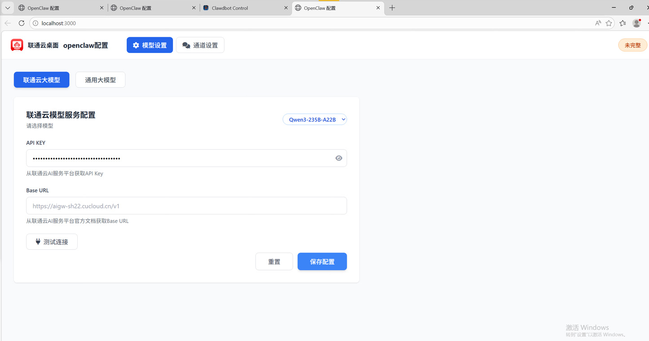Open the tab search chevron dropdown
Viewport: 649px width, 341px height.
(8, 8)
